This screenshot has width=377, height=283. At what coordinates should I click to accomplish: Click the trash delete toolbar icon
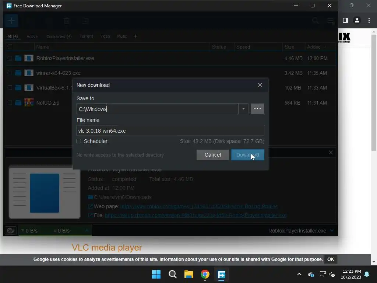click(67, 21)
